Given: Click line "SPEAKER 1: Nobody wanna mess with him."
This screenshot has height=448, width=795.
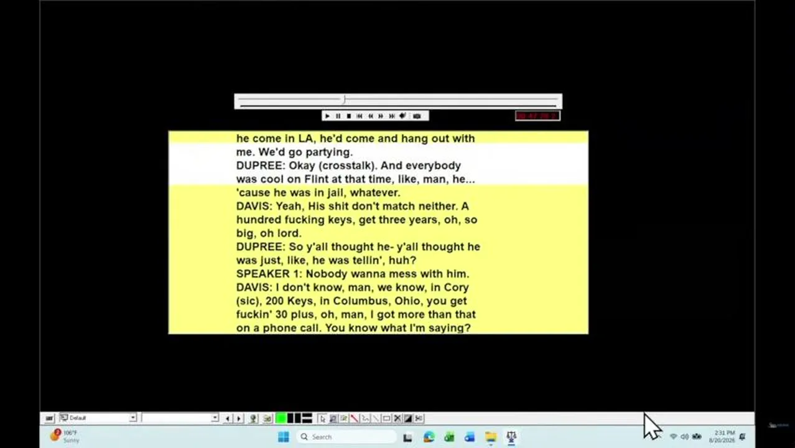Looking at the screenshot, I should [353, 274].
